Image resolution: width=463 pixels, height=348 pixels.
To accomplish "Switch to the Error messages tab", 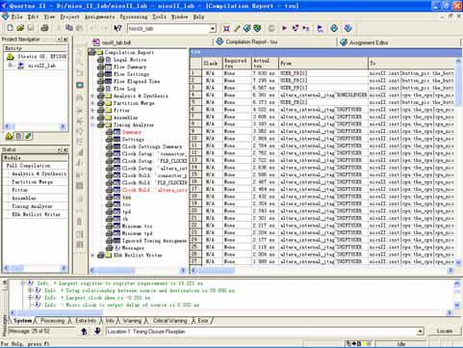I will point(203,321).
